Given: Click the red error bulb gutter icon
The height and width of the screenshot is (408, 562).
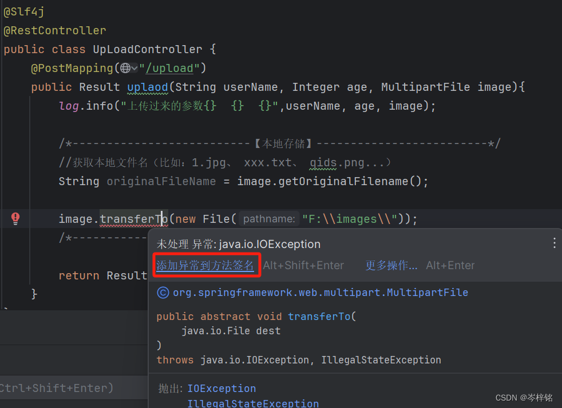Looking at the screenshot, I should [x=15, y=218].
